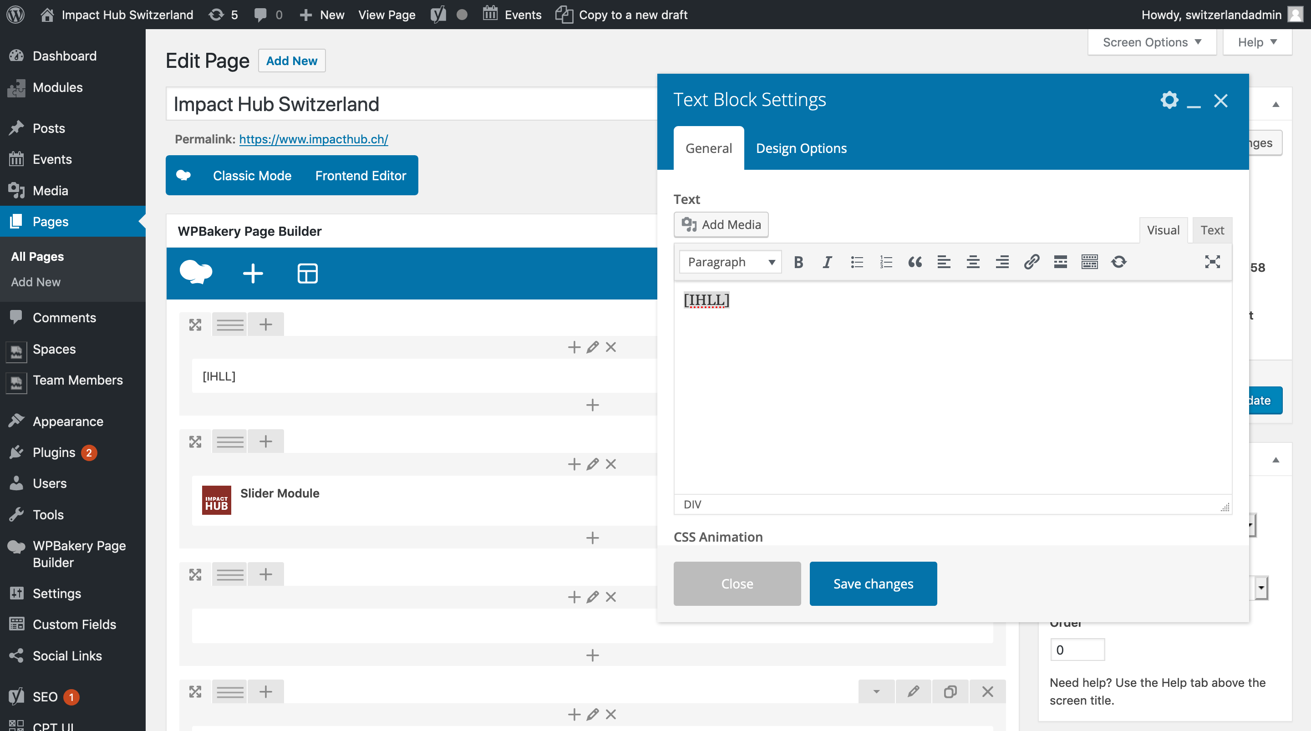Switch to Design Options tab

click(x=801, y=148)
